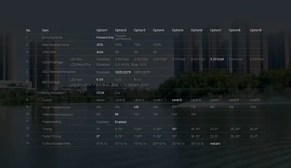Image resolution: width=291 pixels, height=168 pixels.
Task: Select CCW motor rotation
Action: point(100,93)
